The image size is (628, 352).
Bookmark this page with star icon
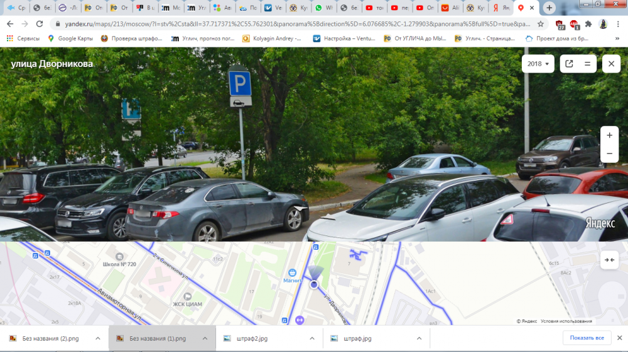(x=541, y=24)
